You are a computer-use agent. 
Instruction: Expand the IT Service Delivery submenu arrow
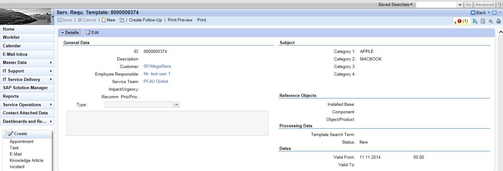click(51, 79)
